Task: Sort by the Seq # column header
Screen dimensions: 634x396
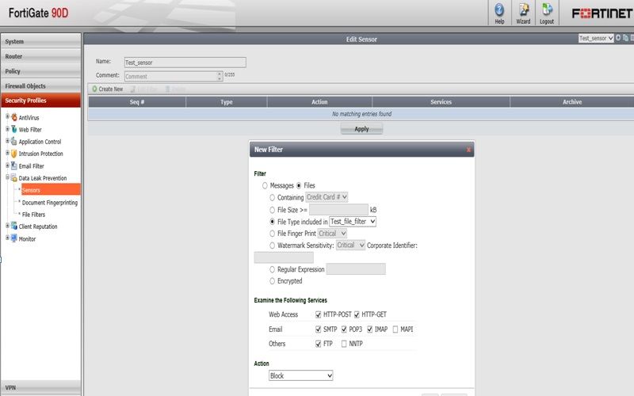Action: pyautogui.click(x=137, y=102)
